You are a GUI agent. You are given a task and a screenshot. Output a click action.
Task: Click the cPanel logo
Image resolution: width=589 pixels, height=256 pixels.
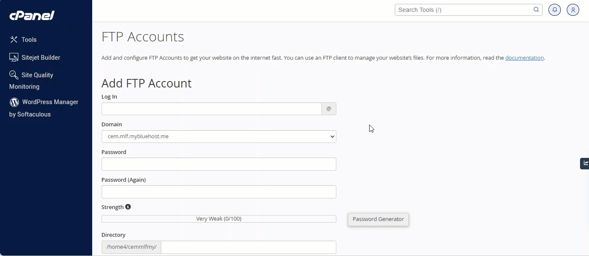coord(31,15)
